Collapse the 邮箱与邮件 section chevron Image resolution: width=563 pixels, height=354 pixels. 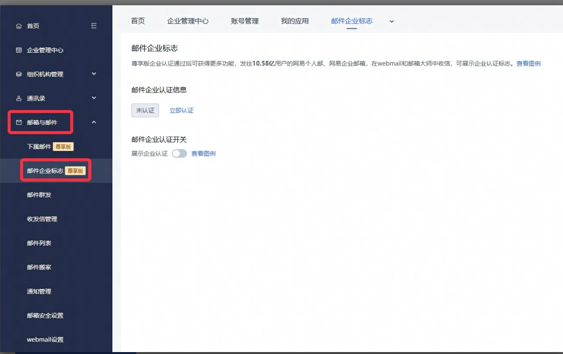(94, 122)
